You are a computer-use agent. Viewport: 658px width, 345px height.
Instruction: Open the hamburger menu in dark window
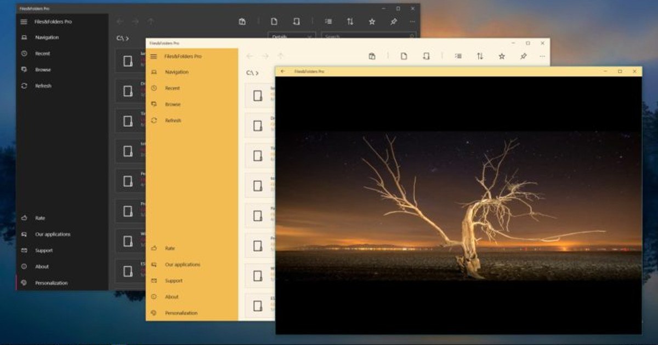[x=24, y=22]
